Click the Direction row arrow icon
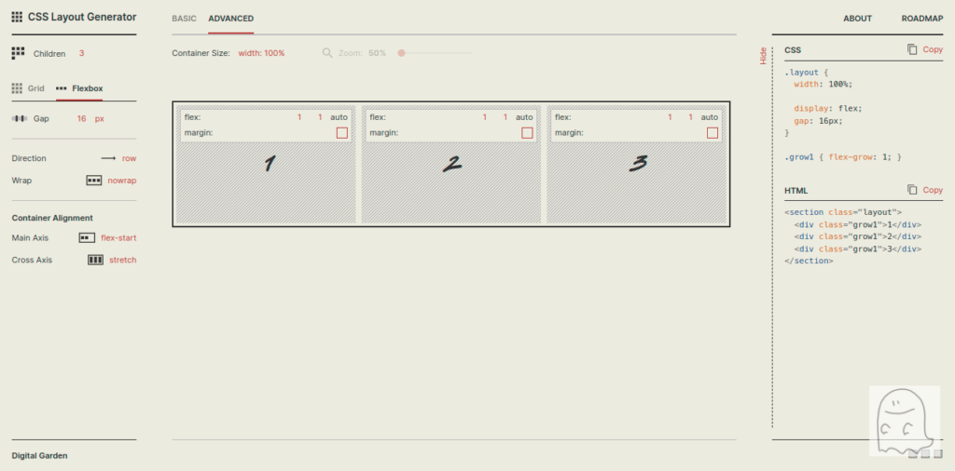Screen dimensions: 955x471 click(x=108, y=158)
